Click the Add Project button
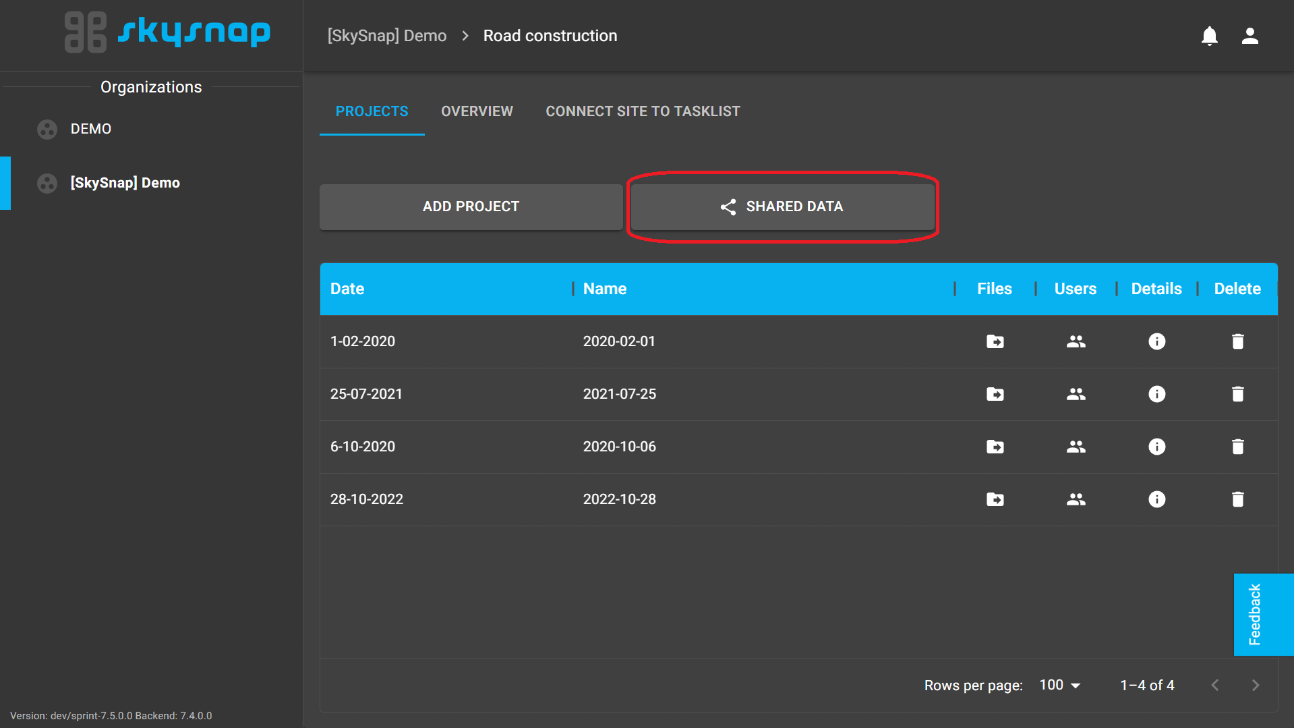 pyautogui.click(x=471, y=206)
